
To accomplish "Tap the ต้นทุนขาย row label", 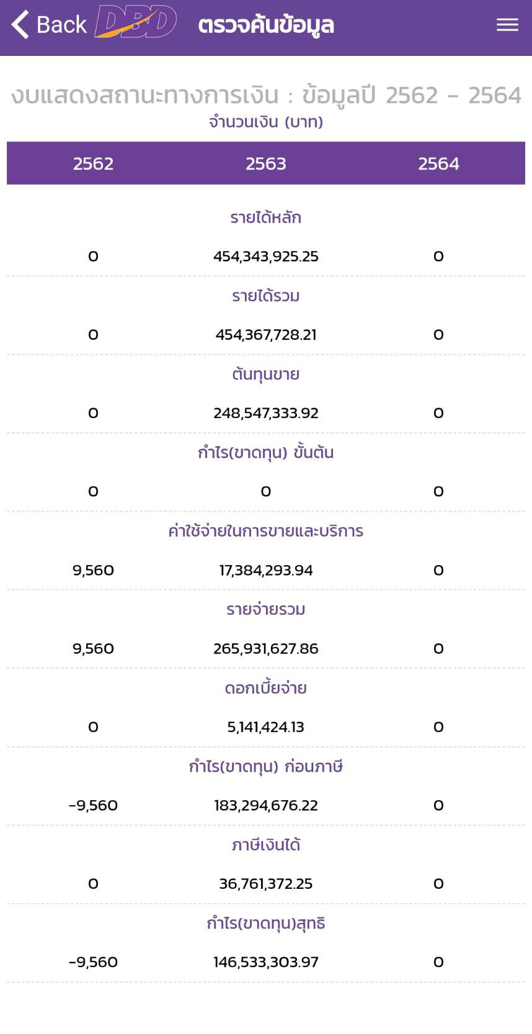I will tap(265, 374).
